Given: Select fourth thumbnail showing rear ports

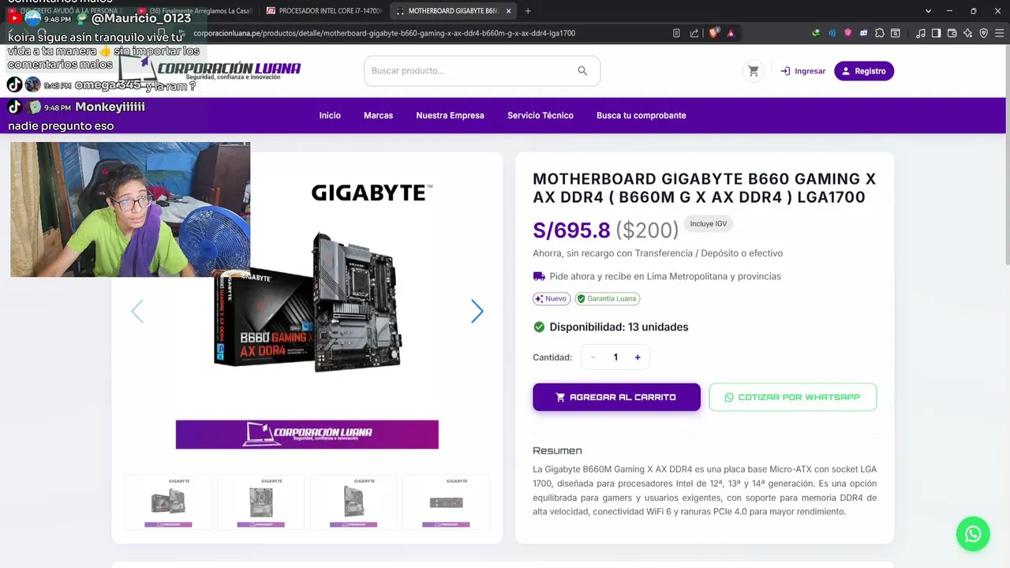Looking at the screenshot, I should [x=446, y=502].
